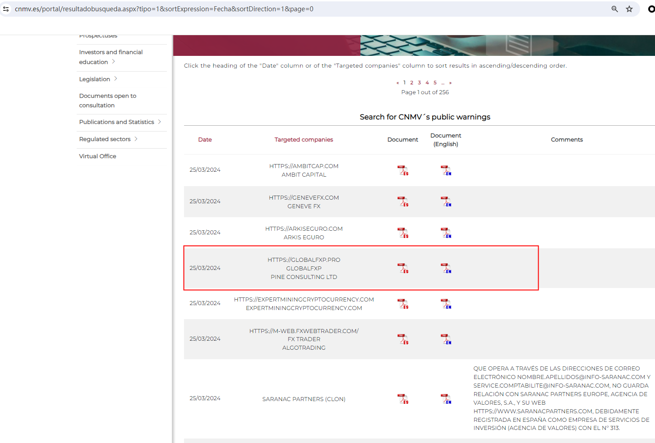655x443 pixels.
Task: Open English PDF for GlobalFXP warning
Action: click(x=446, y=268)
